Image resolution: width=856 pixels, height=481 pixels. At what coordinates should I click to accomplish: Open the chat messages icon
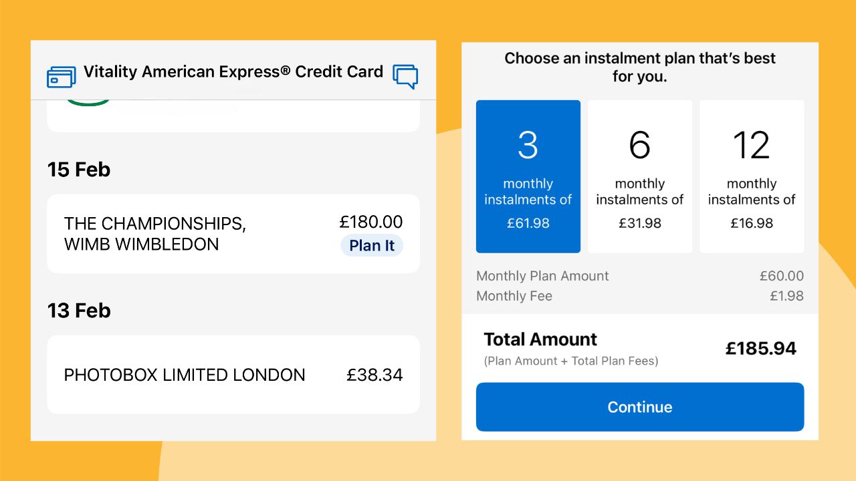coord(405,76)
